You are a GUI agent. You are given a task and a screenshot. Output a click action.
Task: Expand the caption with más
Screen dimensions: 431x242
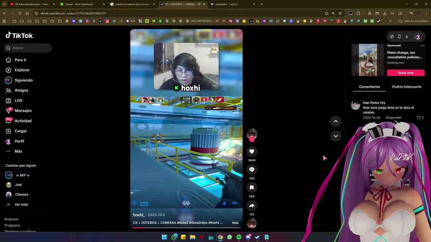click(x=235, y=223)
